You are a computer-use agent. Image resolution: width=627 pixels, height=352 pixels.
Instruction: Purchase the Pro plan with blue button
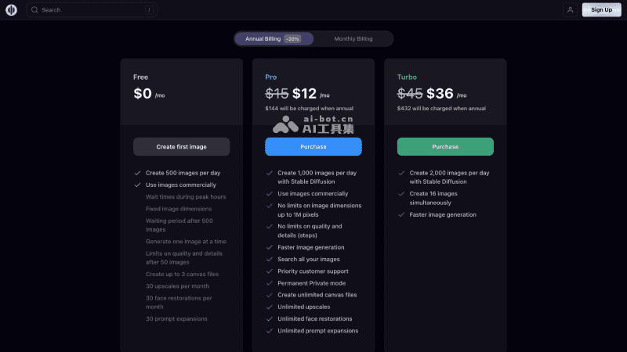click(313, 146)
